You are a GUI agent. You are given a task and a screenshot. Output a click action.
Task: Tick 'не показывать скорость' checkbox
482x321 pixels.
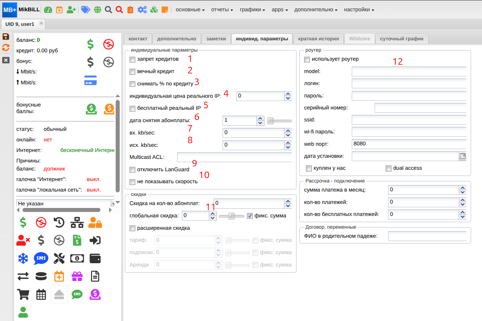(132, 181)
